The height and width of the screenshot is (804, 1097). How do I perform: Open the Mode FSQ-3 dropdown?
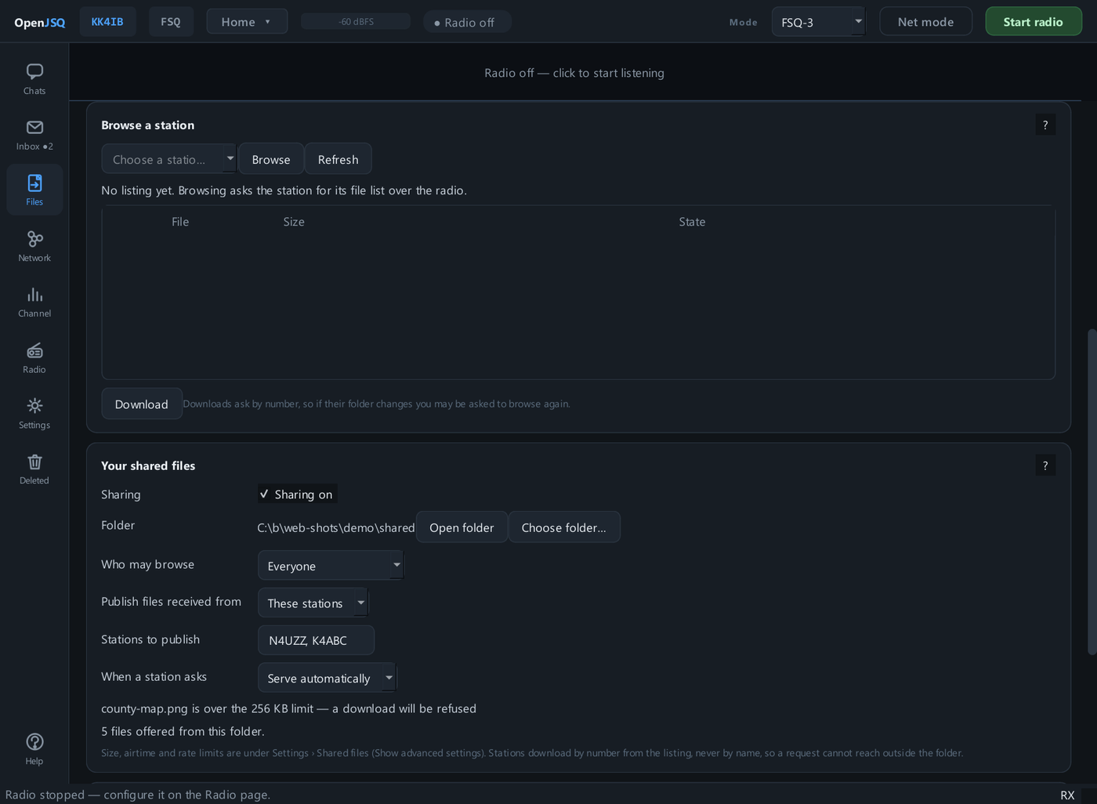click(x=818, y=22)
